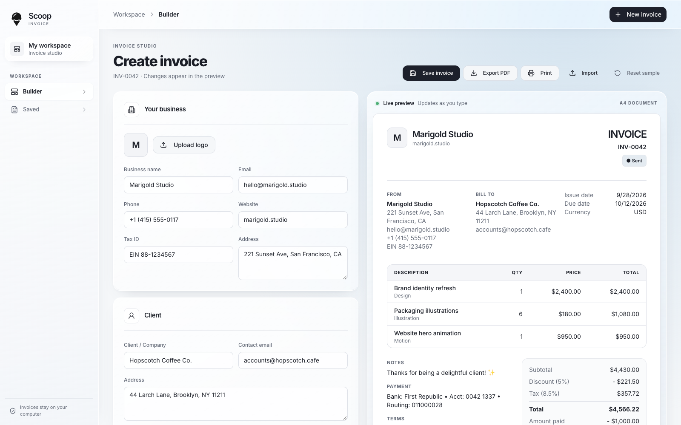The width and height of the screenshot is (681, 425).
Task: Click the Builder breadcrumb
Action: point(169,14)
